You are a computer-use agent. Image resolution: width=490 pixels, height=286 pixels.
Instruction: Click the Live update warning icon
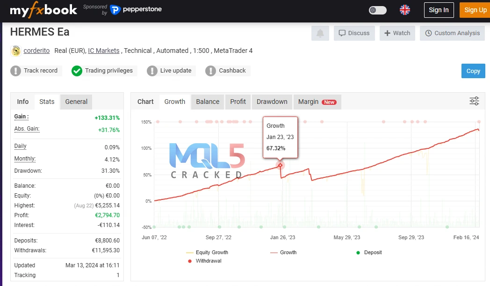pos(152,71)
